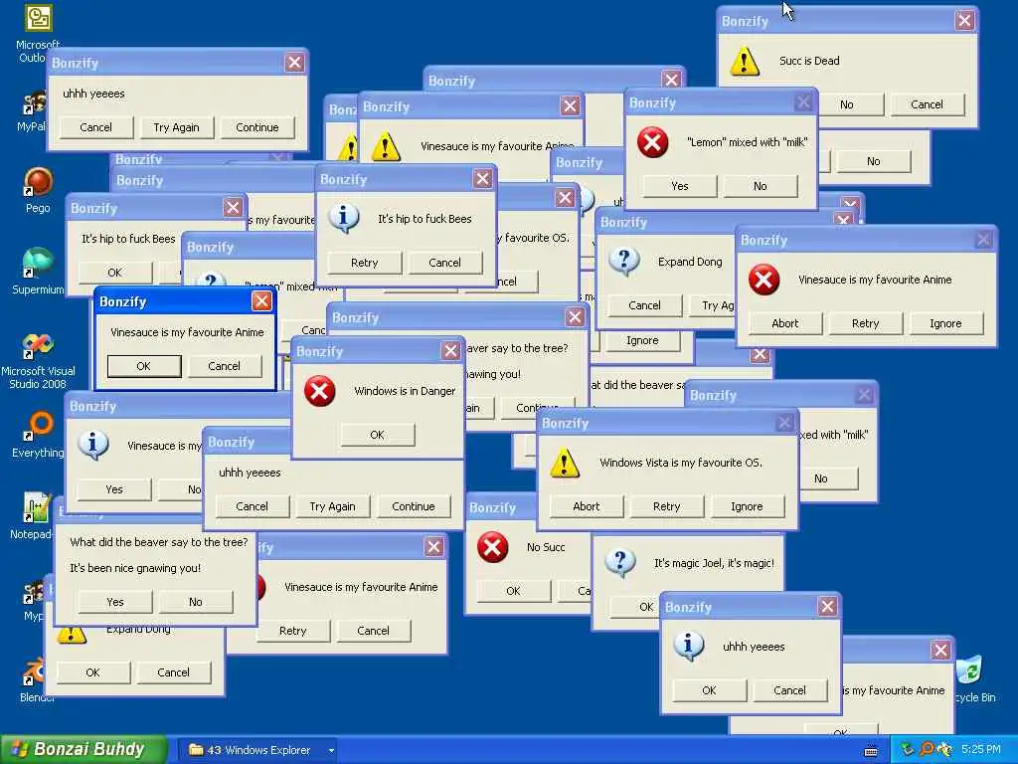1018x764 pixels.
Task: Click the tray icon next to the clock
Action: 944,750
